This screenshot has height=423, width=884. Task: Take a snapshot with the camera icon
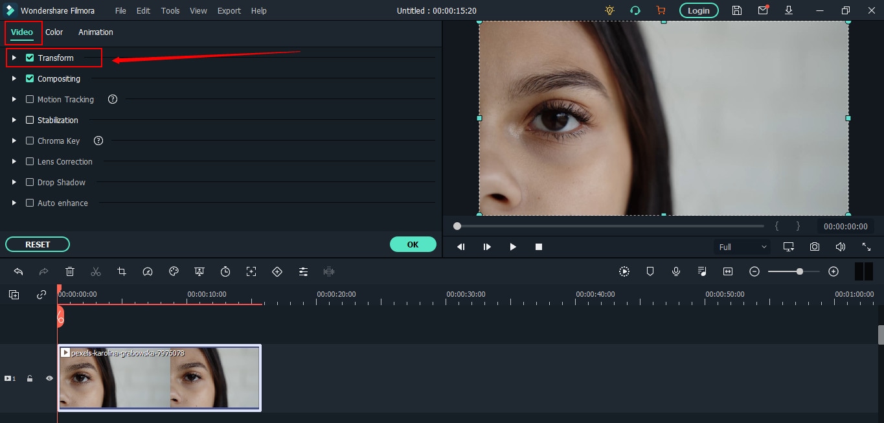tap(814, 247)
